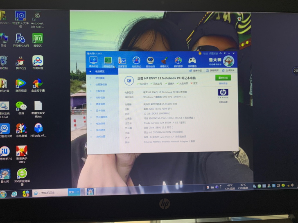Open 影音快手 2019 desktop icon
This screenshot has width=298, height=223.
22,154
